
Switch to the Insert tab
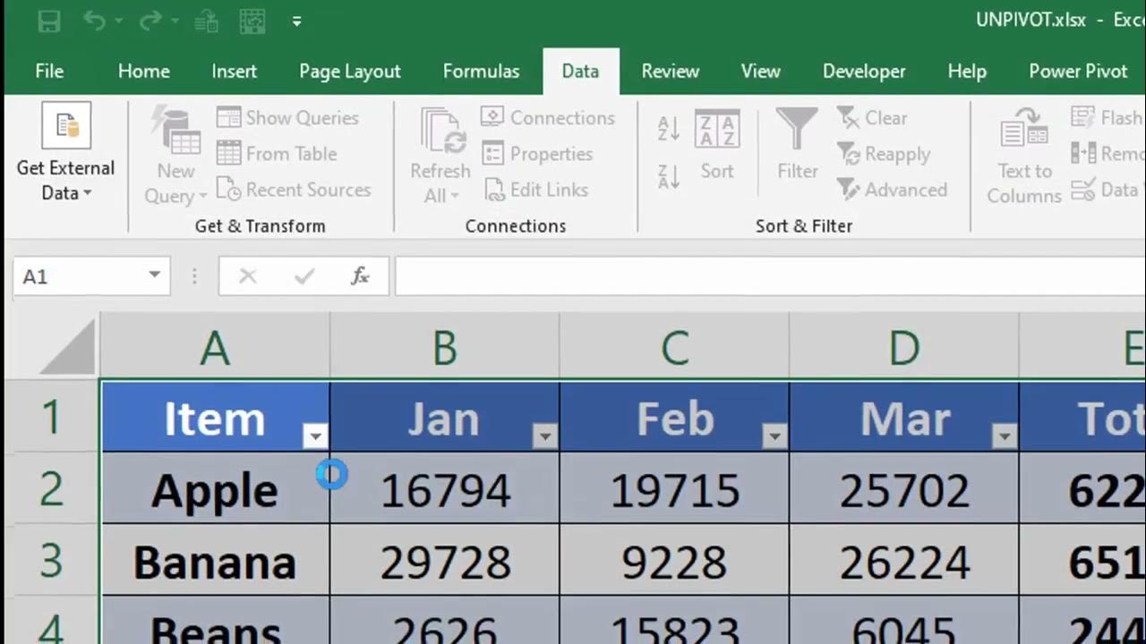click(235, 72)
